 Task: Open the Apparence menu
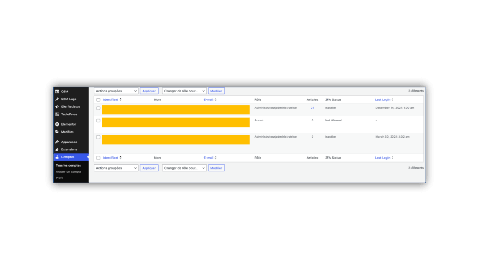[69, 142]
